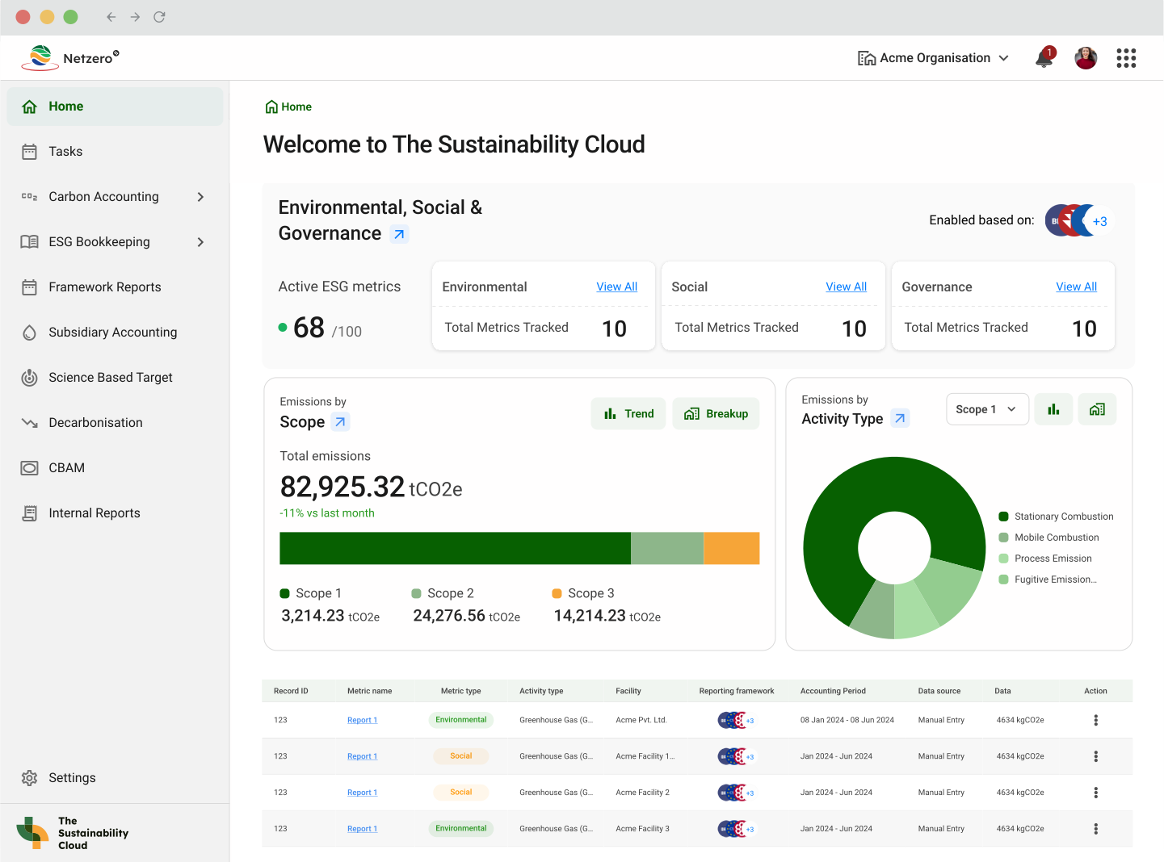Screen dimensions: 1164x862
Task: Click the Reporting framework column header
Action: 736,691
